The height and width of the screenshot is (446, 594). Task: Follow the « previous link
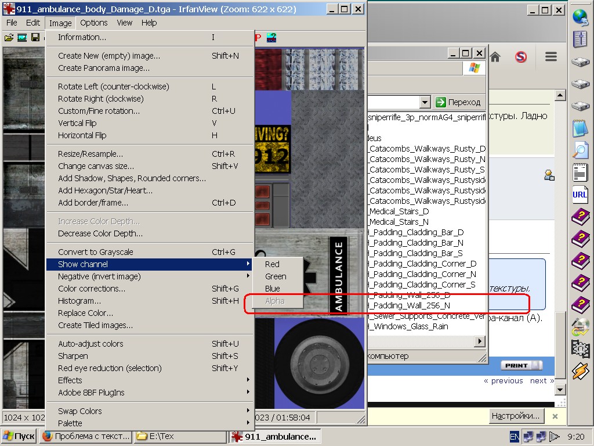coord(503,381)
